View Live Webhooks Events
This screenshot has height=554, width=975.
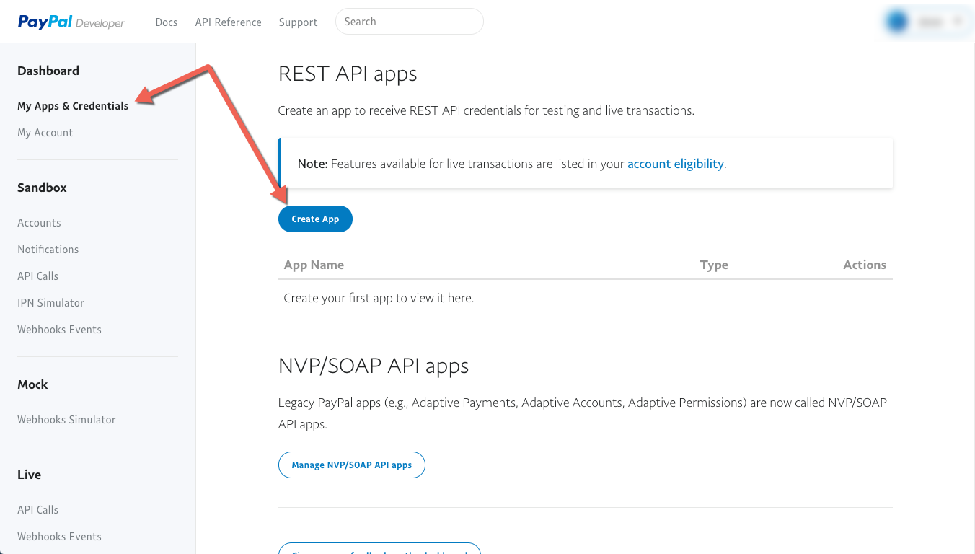tap(59, 537)
